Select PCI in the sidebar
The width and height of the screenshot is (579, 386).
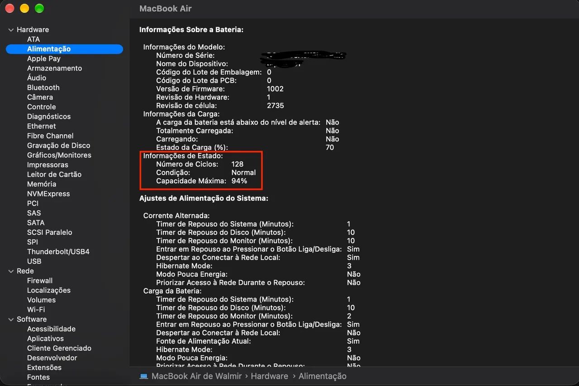point(33,204)
